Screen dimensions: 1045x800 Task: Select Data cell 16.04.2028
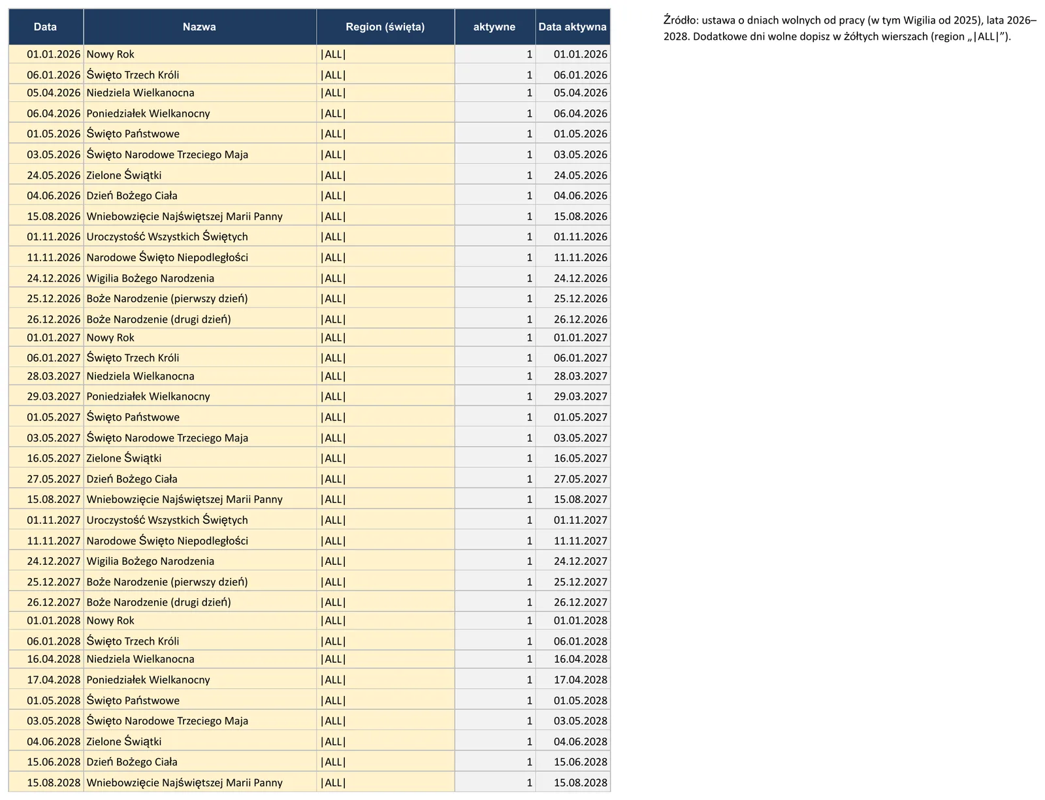[x=46, y=659]
